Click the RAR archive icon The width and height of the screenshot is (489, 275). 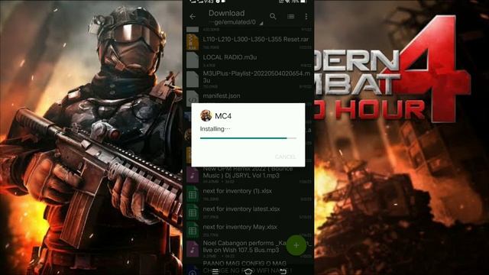pyautogui.click(x=193, y=42)
